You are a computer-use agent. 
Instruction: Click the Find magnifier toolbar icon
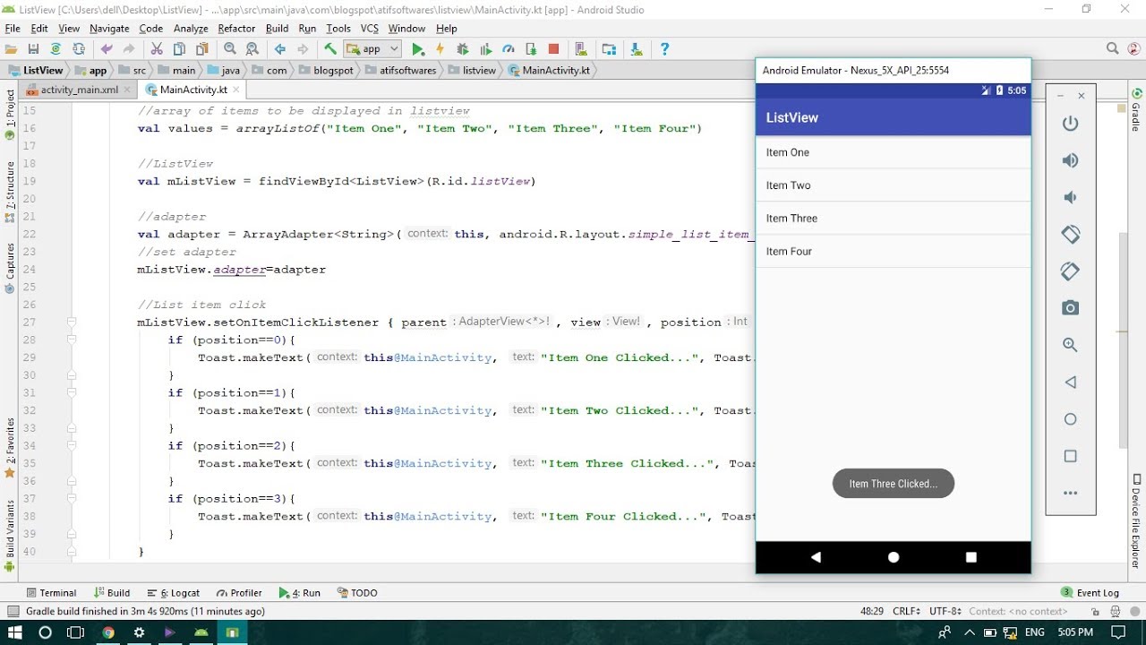[230, 49]
